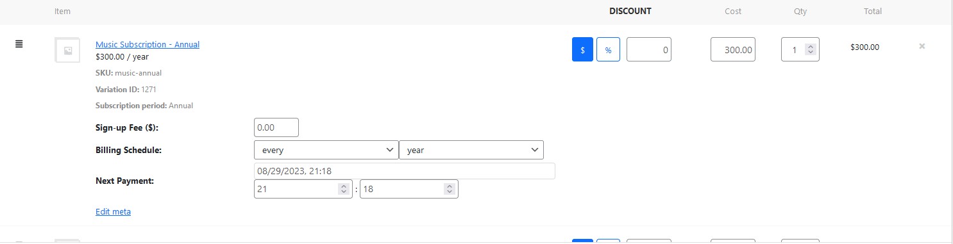Increase the quantity with up arrow
This screenshot has width=953, height=244.
pyautogui.click(x=811, y=47)
